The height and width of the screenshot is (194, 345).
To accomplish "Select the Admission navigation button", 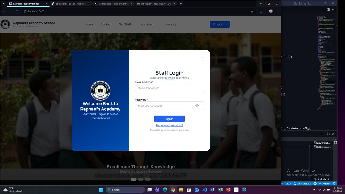I will click(147, 24).
